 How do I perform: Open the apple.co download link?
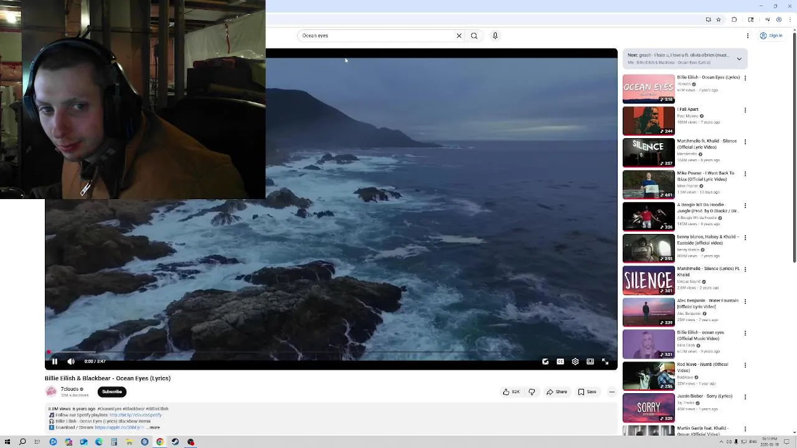tap(120, 427)
